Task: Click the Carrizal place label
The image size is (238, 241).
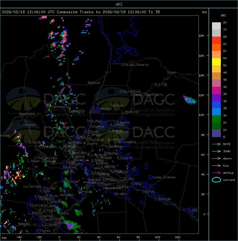Action: pos(85,192)
